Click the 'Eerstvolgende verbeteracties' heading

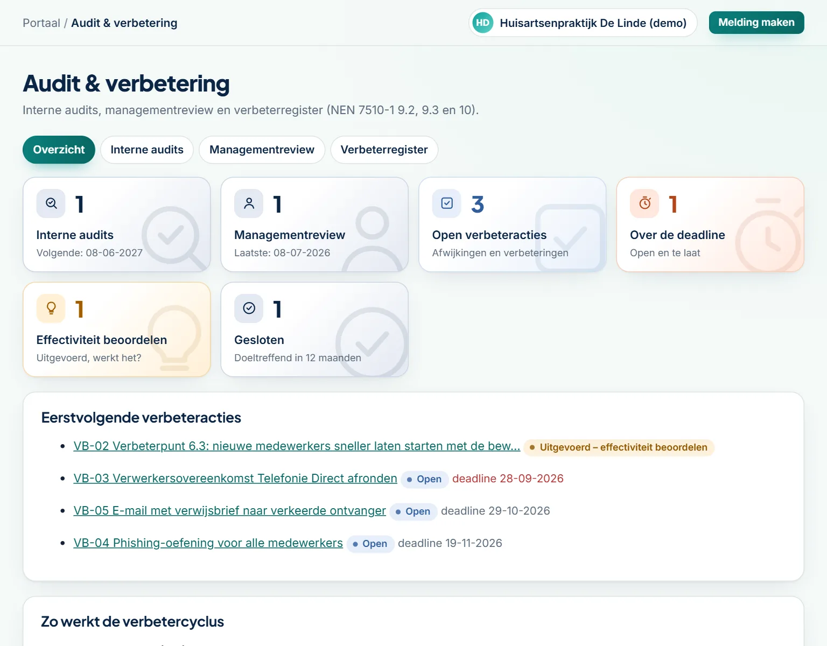[141, 418]
